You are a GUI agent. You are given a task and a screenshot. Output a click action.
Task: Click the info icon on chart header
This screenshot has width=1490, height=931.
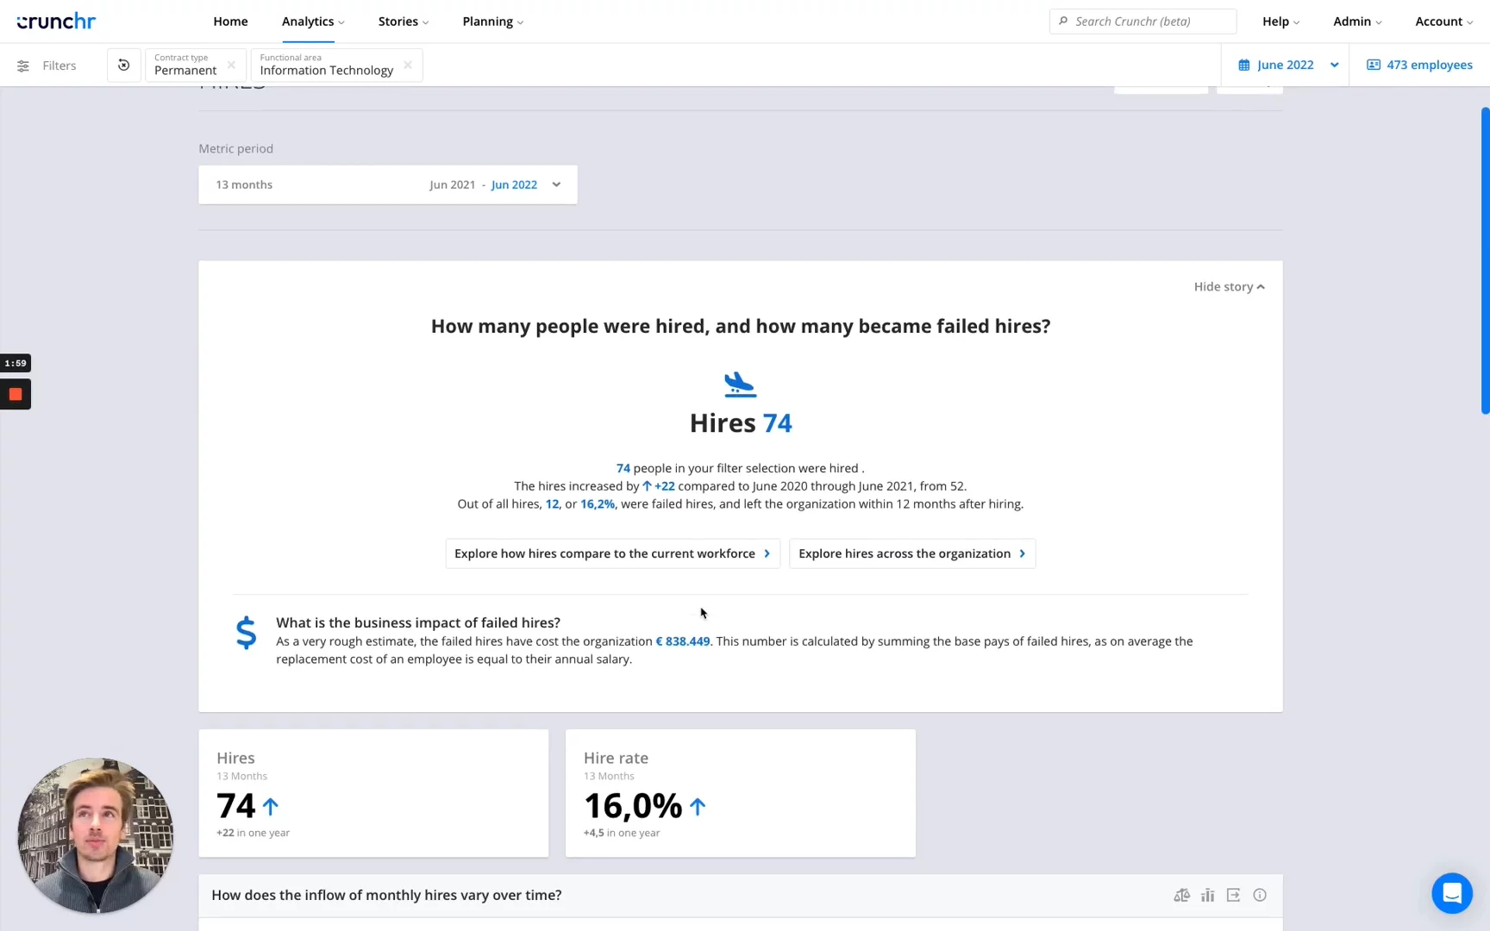point(1260,896)
